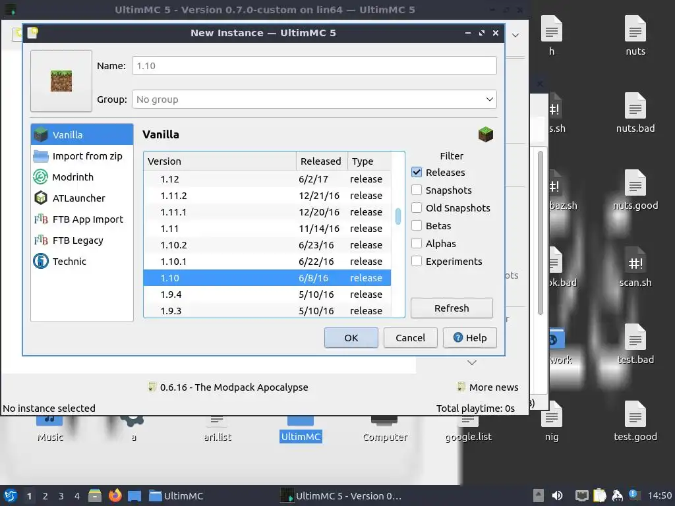Image resolution: width=675 pixels, height=506 pixels.
Task: Click the Vanilla cube icon beside heading
Action: [x=486, y=134]
